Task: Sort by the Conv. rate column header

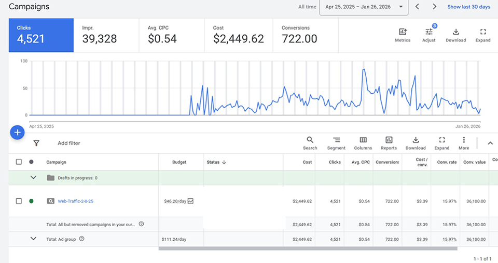Action: coord(447,162)
